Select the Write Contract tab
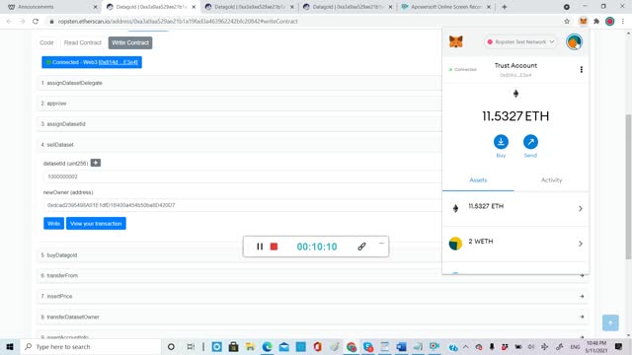Image resolution: width=632 pixels, height=355 pixels. (130, 42)
